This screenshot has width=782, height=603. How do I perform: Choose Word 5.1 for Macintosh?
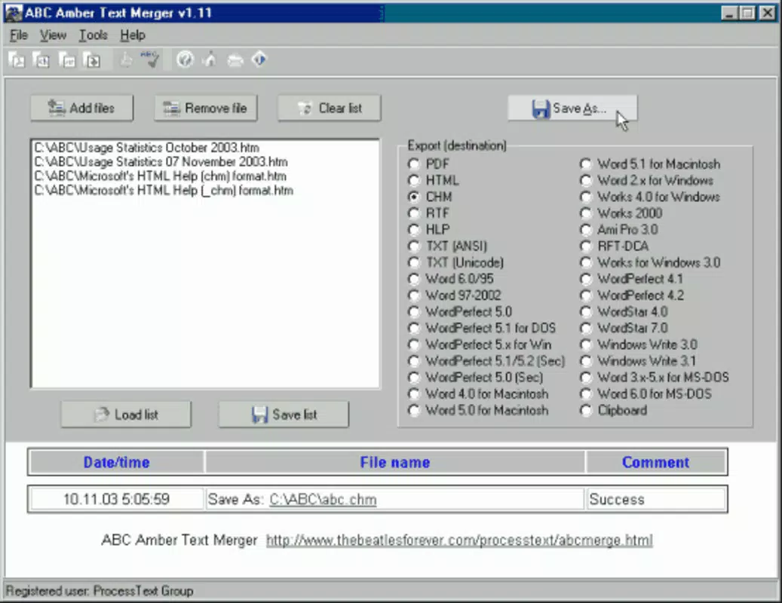tap(650, 164)
